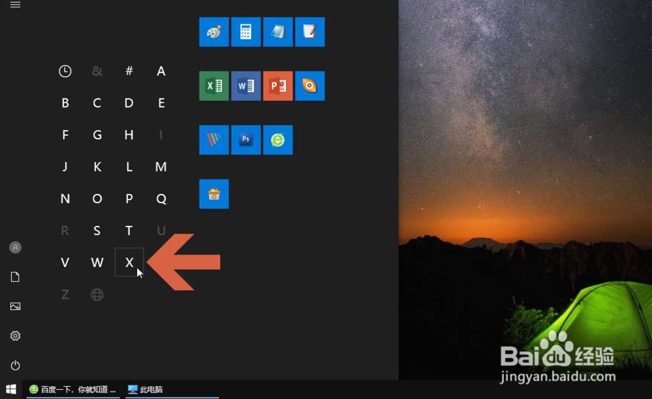The image size is (652, 399).
Task: Open the green 360 browser tile
Action: (x=278, y=140)
